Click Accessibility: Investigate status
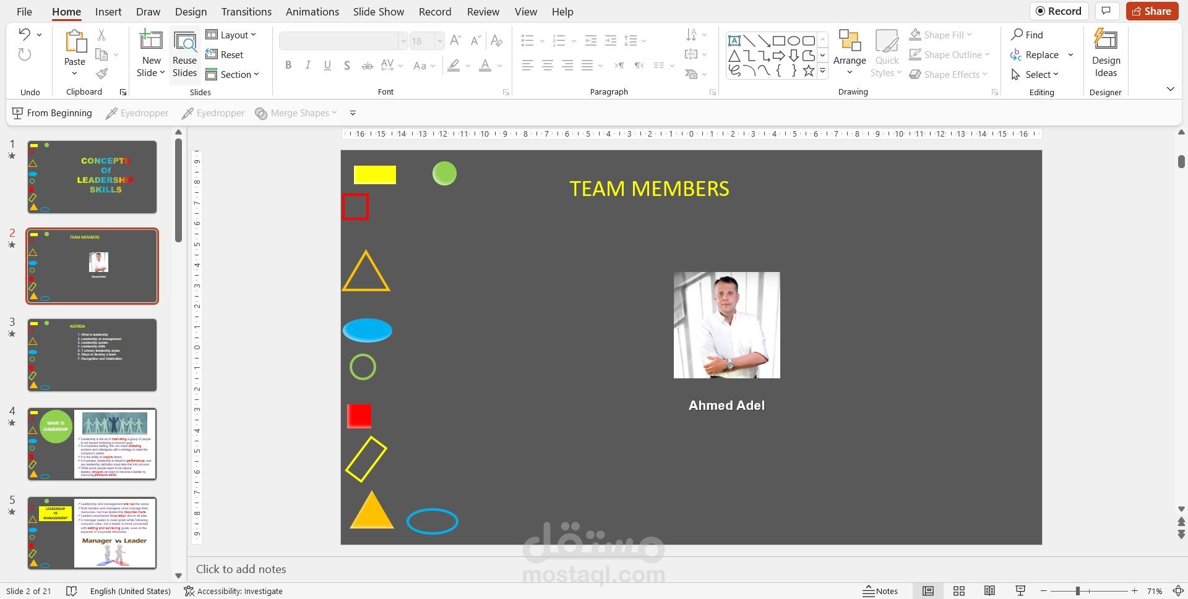 tap(233, 591)
